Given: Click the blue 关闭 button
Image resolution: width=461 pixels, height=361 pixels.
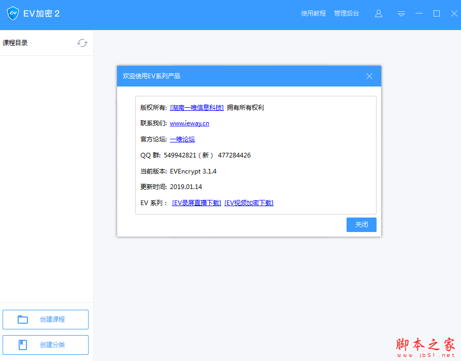Looking at the screenshot, I should pyautogui.click(x=362, y=225).
